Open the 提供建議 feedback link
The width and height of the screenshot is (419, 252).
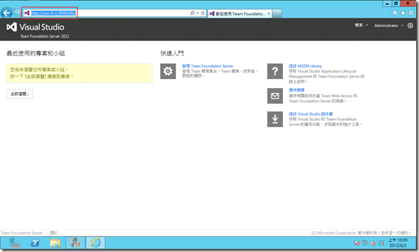coord(296,90)
